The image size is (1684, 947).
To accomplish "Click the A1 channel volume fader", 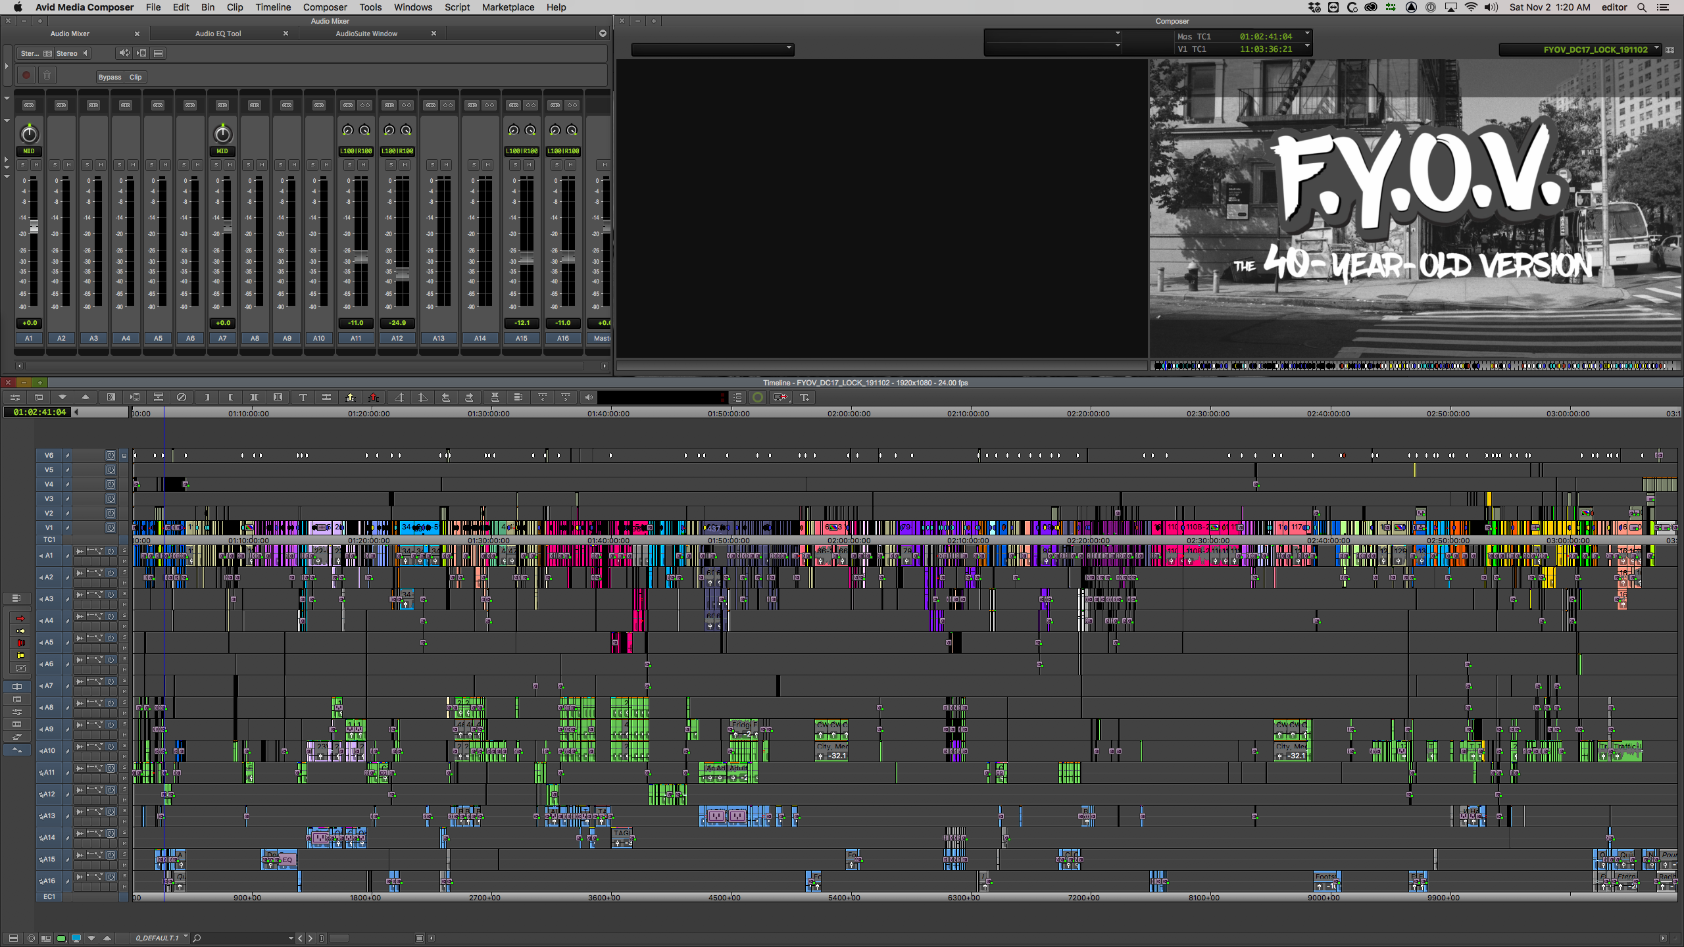I will pyautogui.click(x=34, y=226).
